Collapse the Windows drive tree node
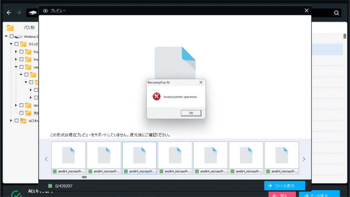Image resolution: width=350 pixels, height=197 pixels. pyautogui.click(x=6, y=36)
